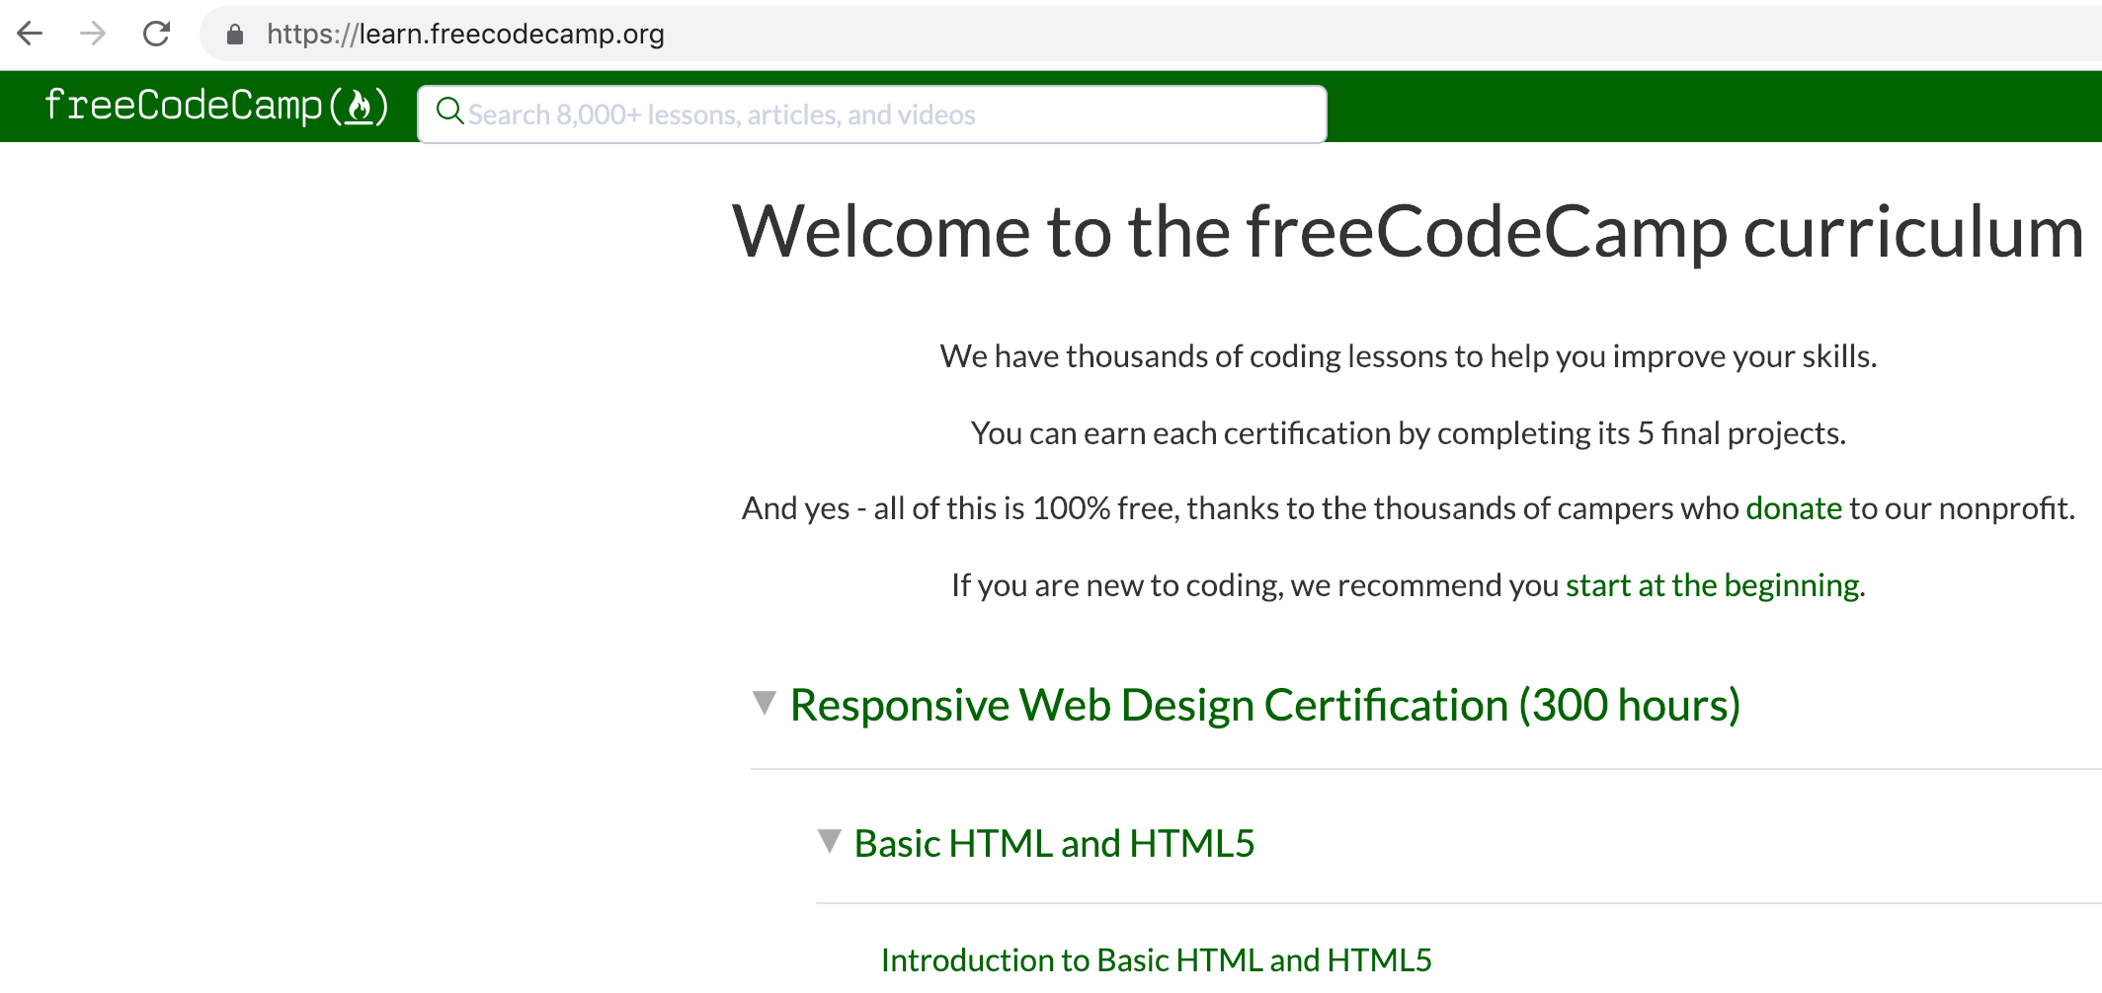Open the donate link

(1794, 508)
